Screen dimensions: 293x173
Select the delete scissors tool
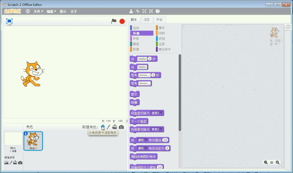138,11
